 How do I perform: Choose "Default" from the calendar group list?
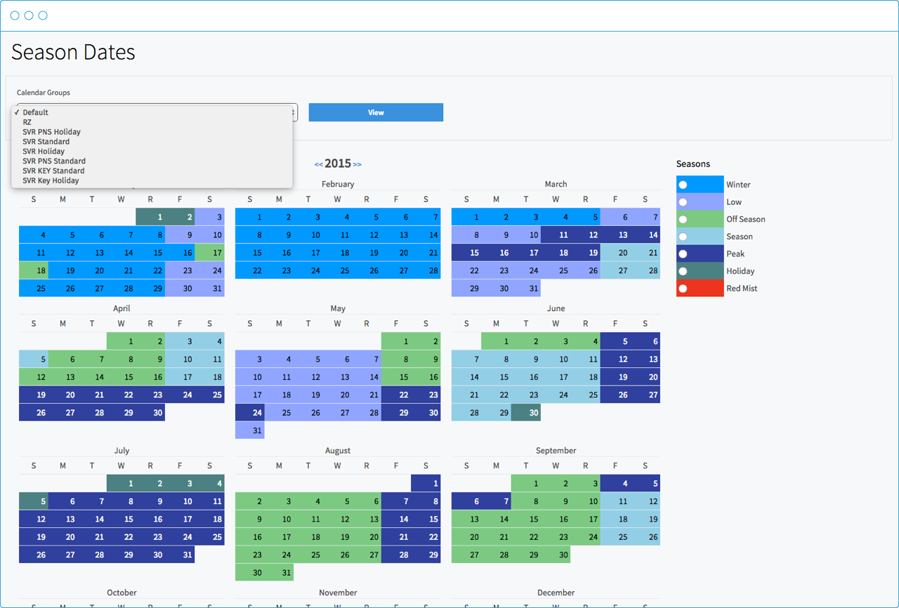tap(35, 112)
